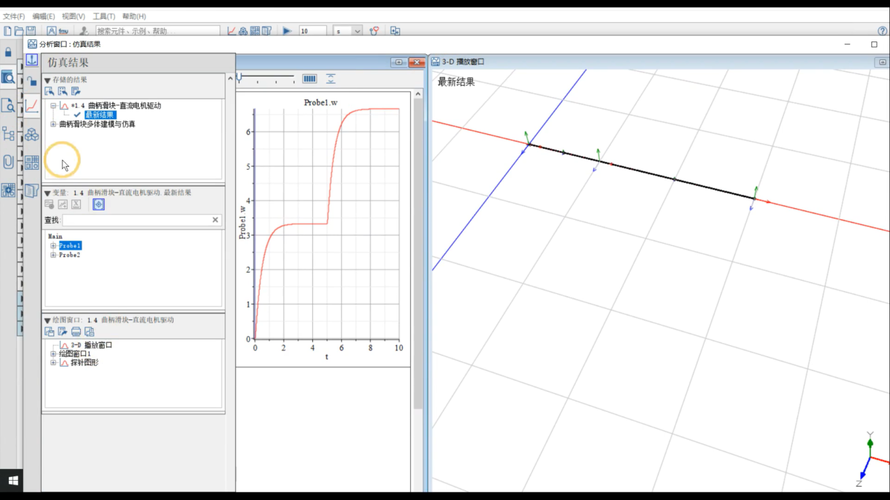Select the 3-D 播放窗口 tree entry
Screen dimensions: 890x500
(91, 345)
